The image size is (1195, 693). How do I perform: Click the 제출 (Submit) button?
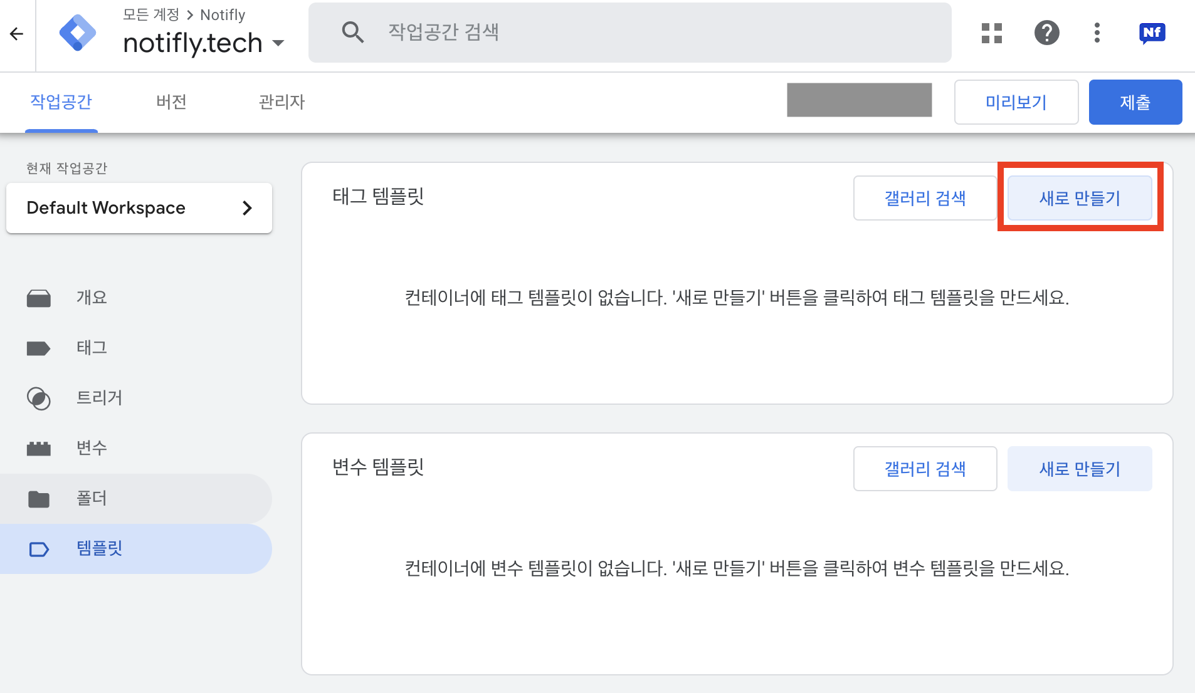coord(1135,102)
